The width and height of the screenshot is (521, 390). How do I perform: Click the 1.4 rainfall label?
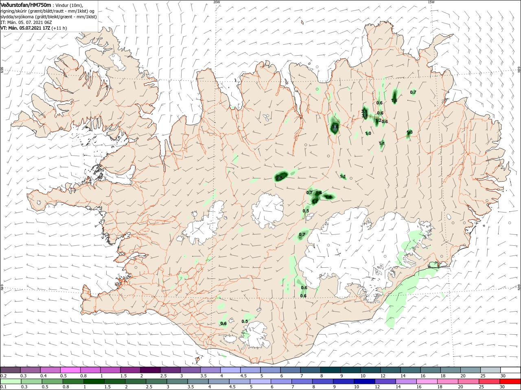tap(329, 197)
